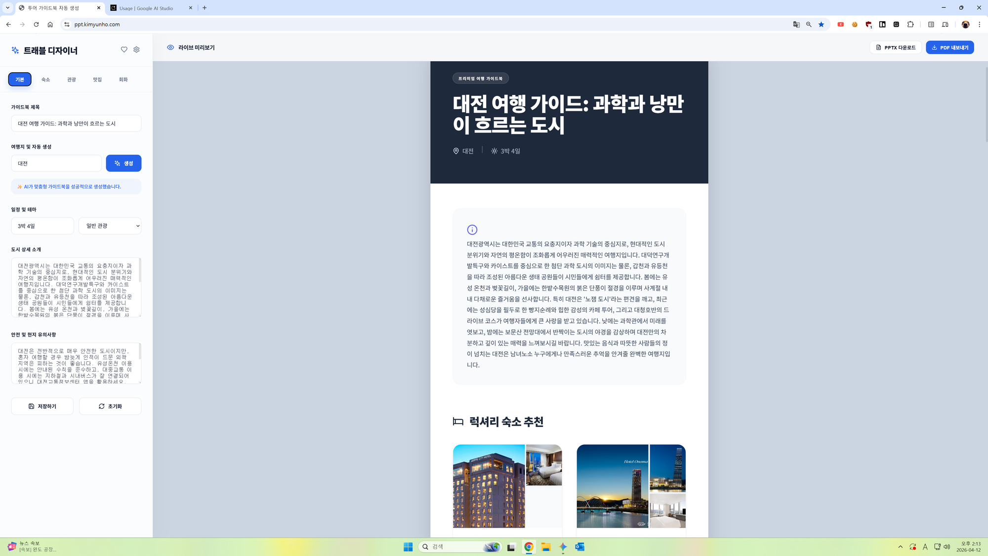Click PDF 내보내기 export button
This screenshot has height=556, width=988.
tap(949, 47)
